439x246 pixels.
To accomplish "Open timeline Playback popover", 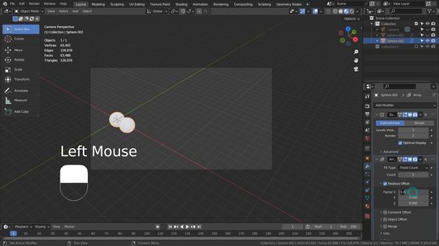I will [23, 227].
